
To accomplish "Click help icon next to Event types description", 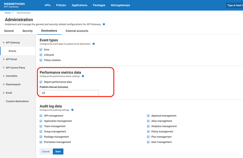I will tap(93, 44).
